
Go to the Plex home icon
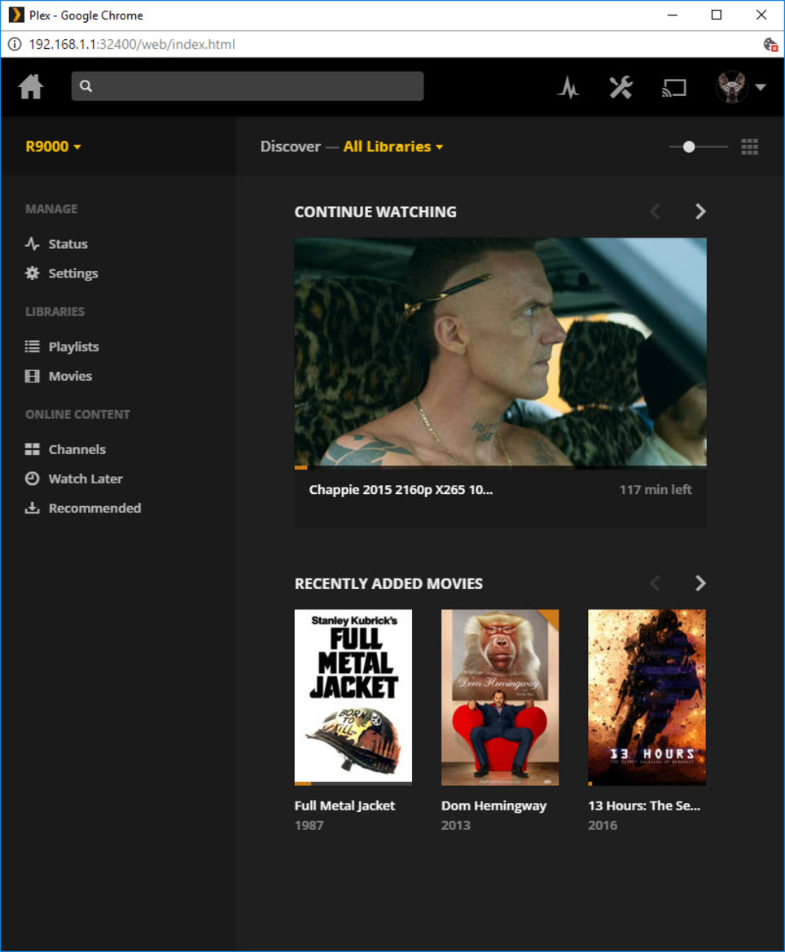[x=30, y=87]
